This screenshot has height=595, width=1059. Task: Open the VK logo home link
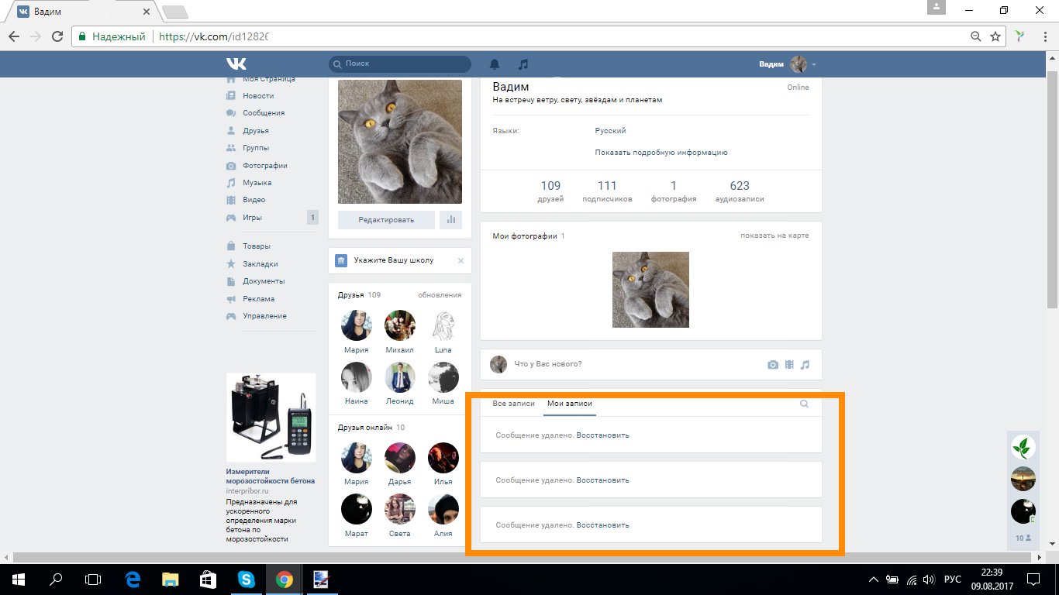(236, 64)
